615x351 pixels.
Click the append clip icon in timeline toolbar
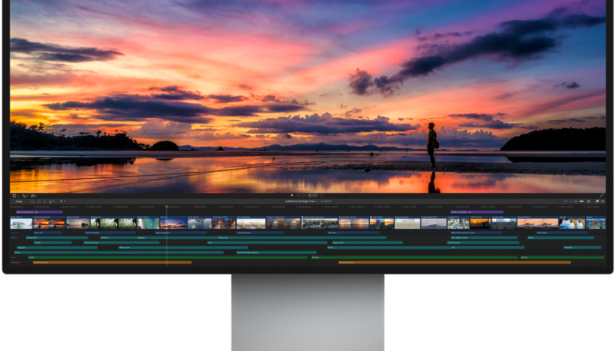[44, 201]
